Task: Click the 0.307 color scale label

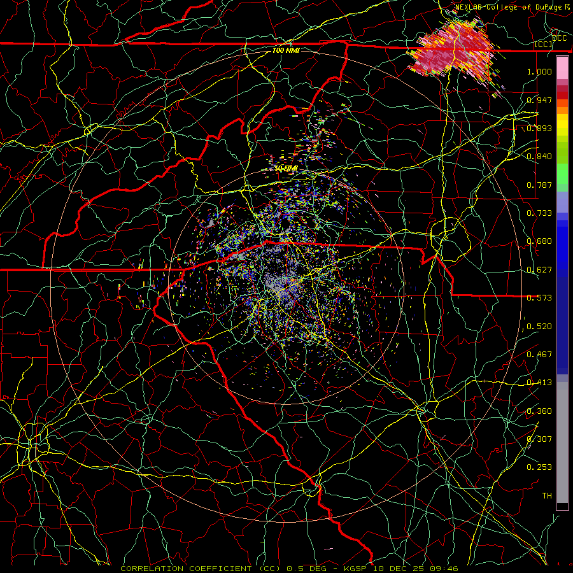Action: click(539, 439)
